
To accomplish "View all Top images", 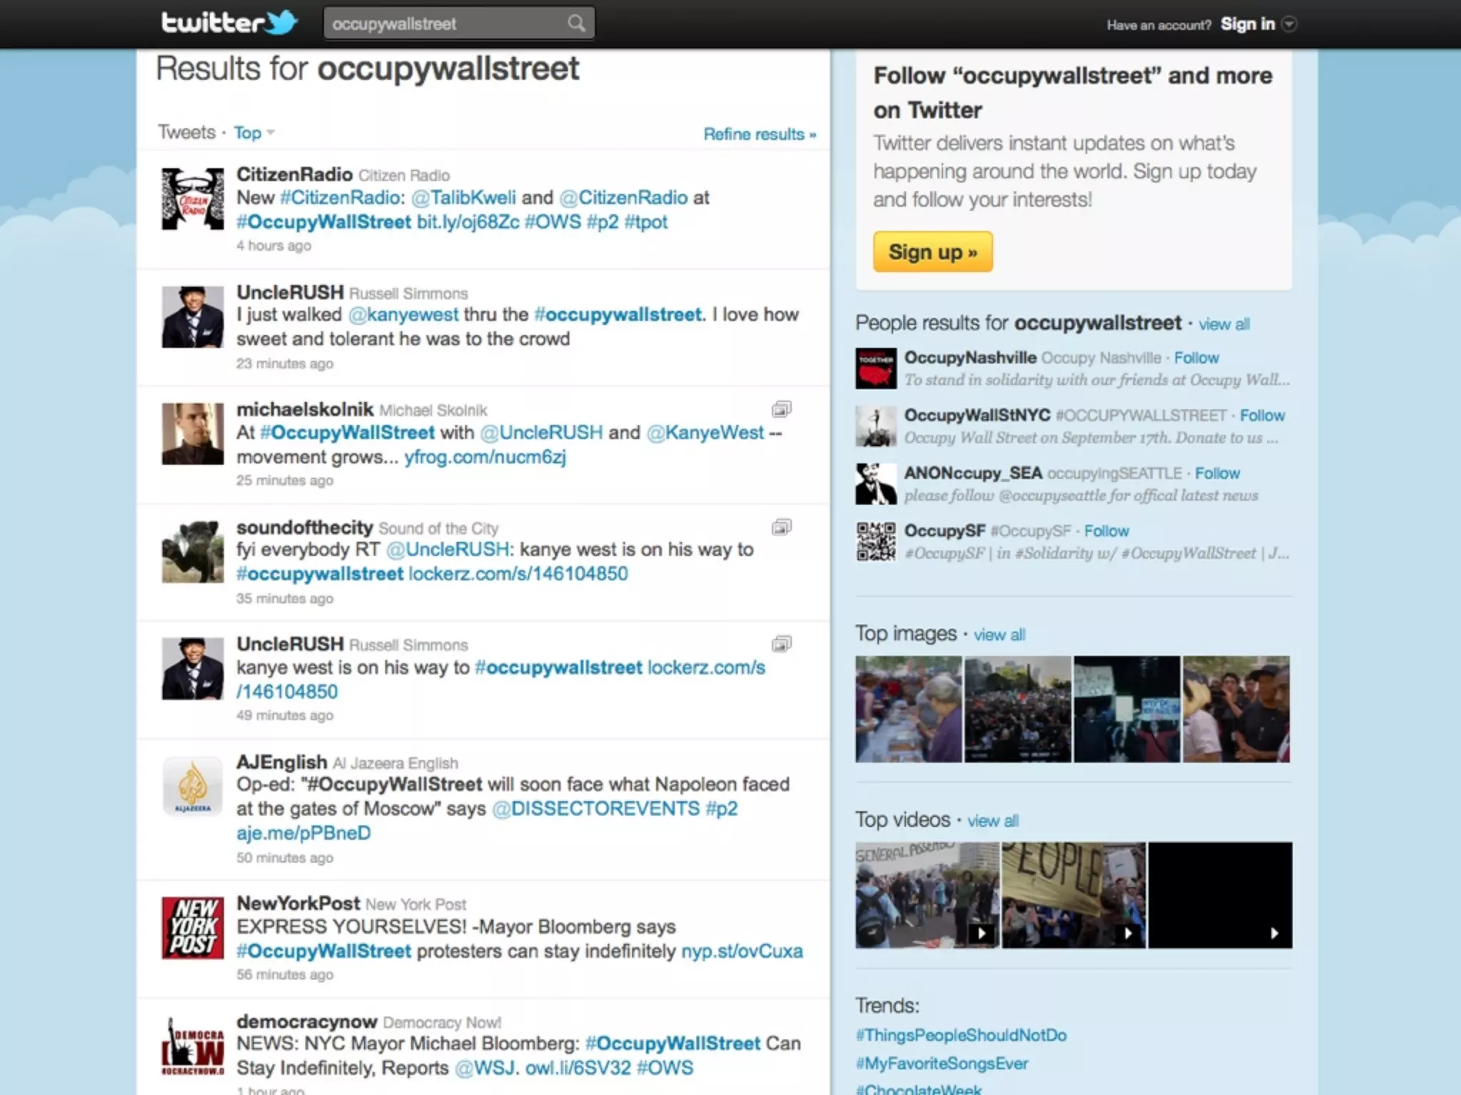I will click(x=999, y=635).
